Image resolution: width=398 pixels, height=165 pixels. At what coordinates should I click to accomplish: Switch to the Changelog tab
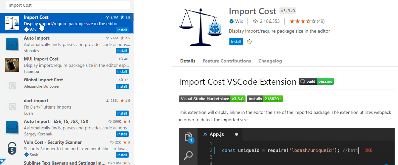click(270, 61)
